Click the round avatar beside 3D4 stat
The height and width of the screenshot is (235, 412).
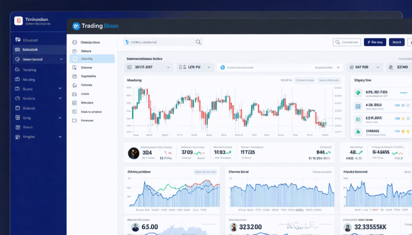pos(134,153)
